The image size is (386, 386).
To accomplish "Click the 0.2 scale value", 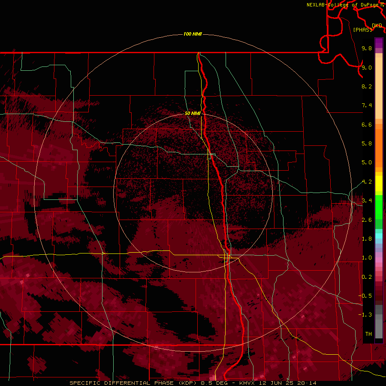I will [x=367, y=277].
